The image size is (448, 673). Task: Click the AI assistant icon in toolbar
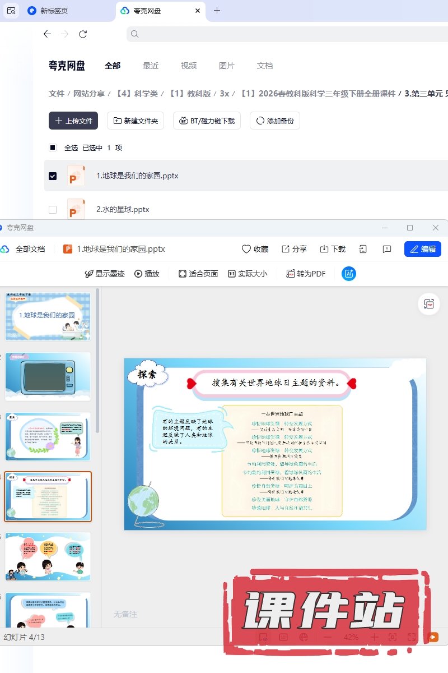(x=349, y=274)
